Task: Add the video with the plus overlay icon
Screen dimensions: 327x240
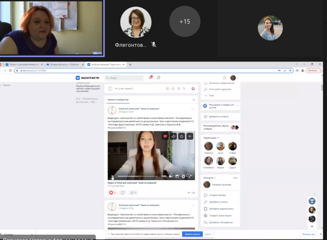Action: [x=190, y=136]
